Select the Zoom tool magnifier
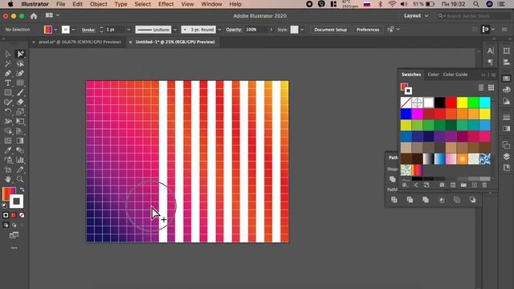514x289 pixels. pos(20,179)
